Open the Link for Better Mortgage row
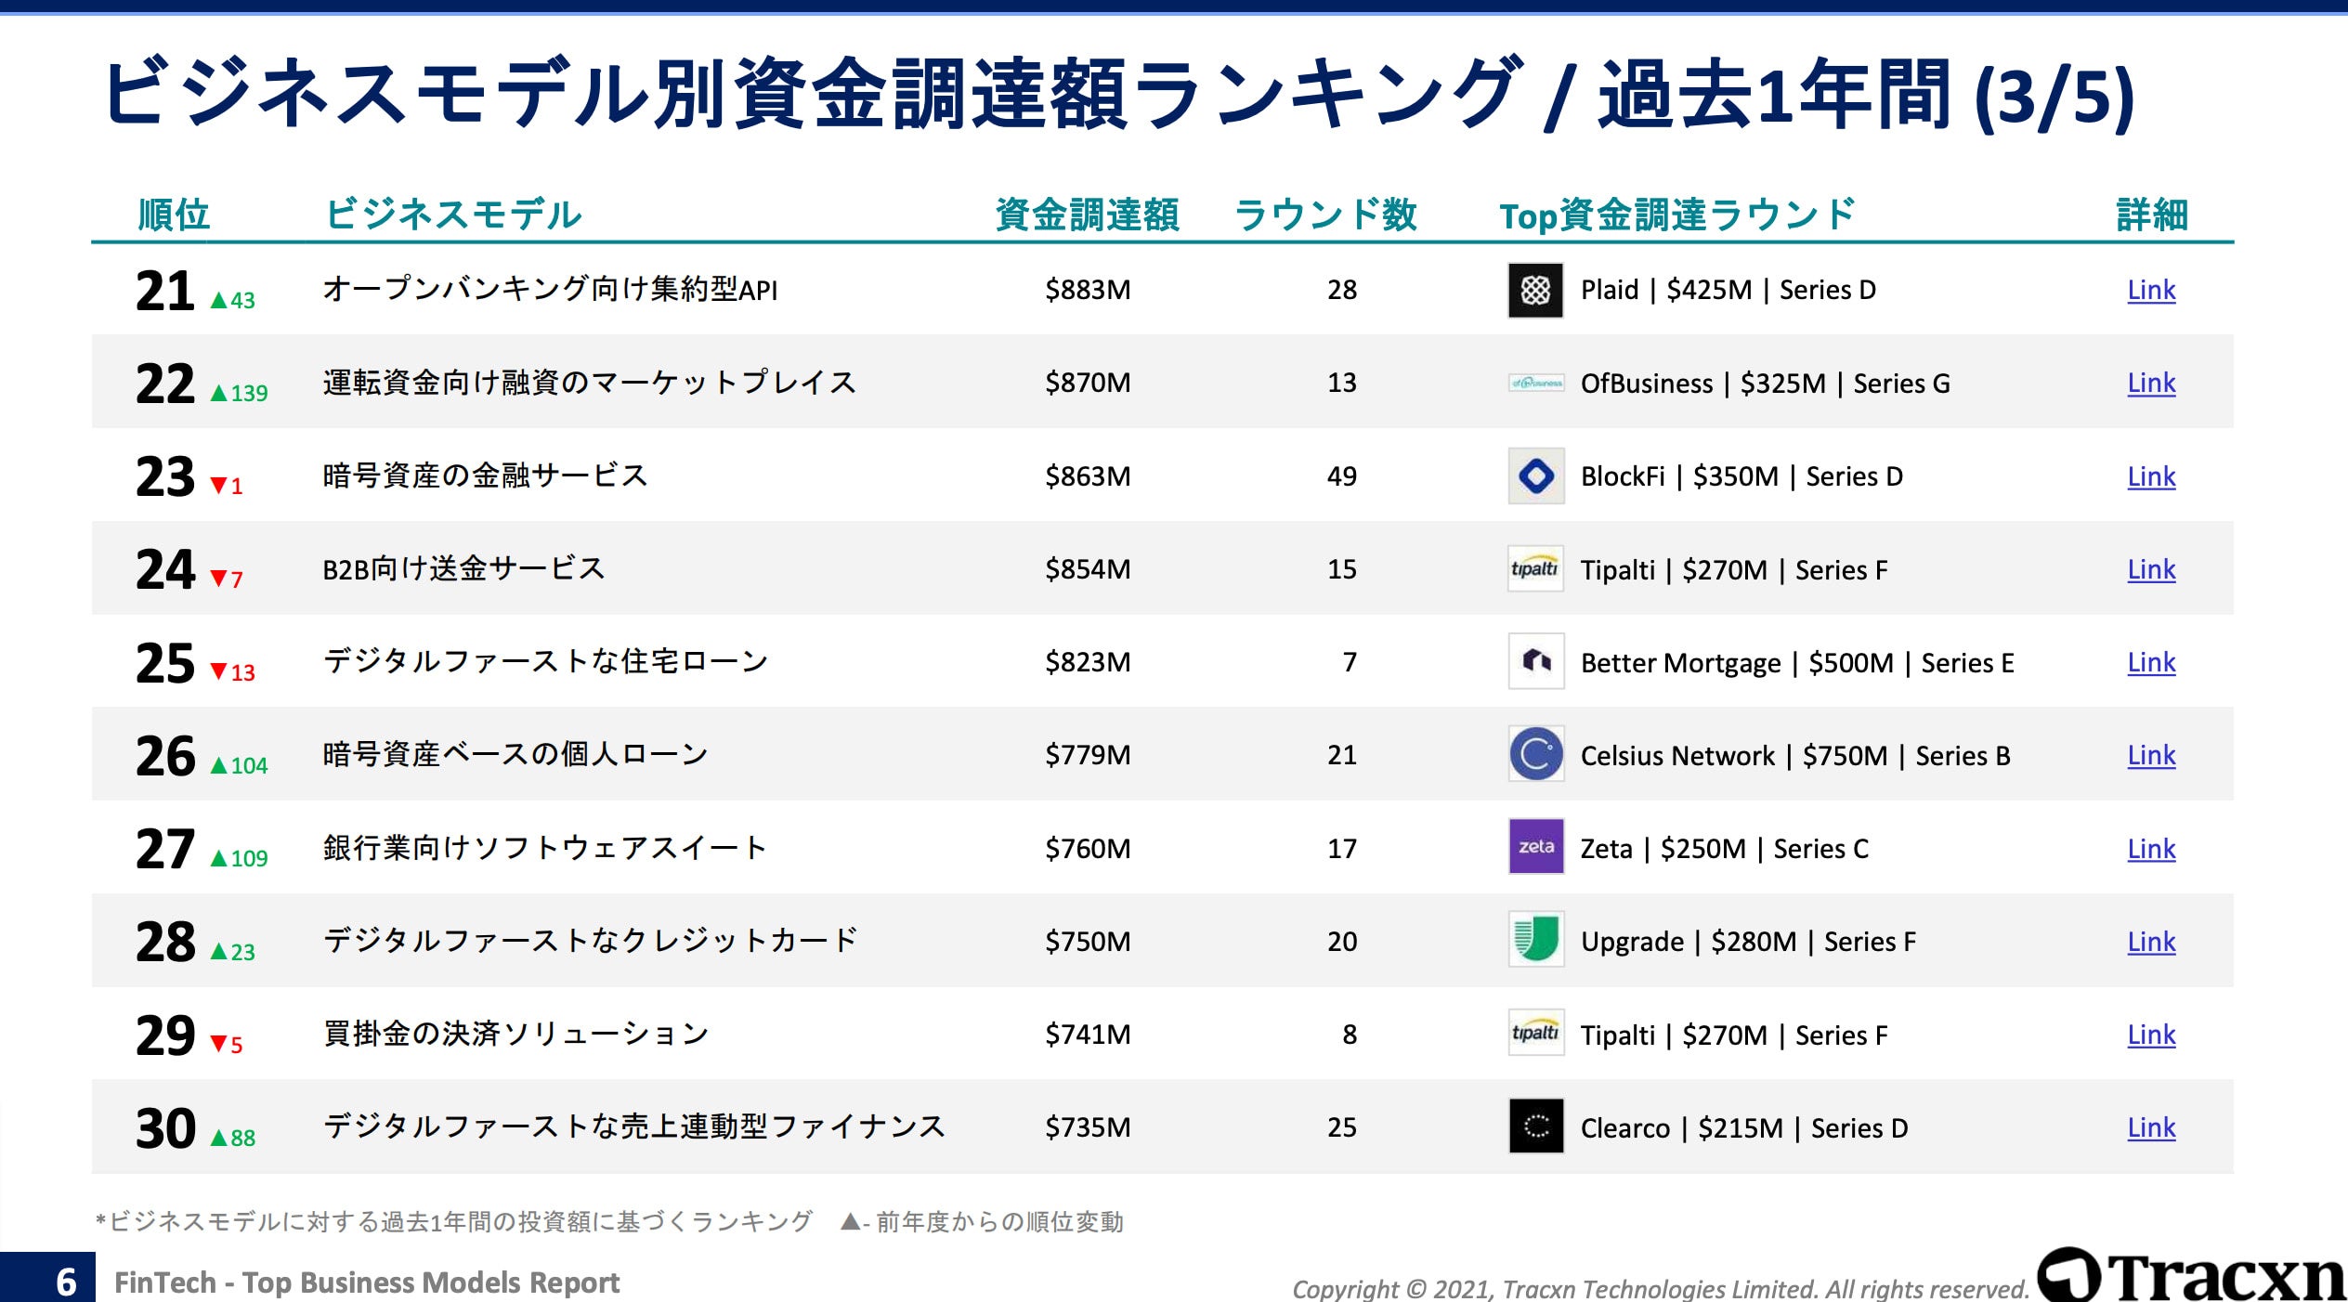Viewport: 2348px width, 1302px height. coord(2150,663)
